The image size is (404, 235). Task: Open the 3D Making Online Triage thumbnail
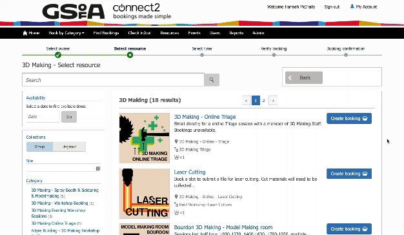coord(145,138)
